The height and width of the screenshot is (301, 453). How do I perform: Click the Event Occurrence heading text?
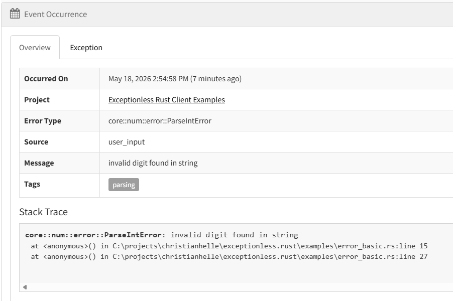click(55, 15)
